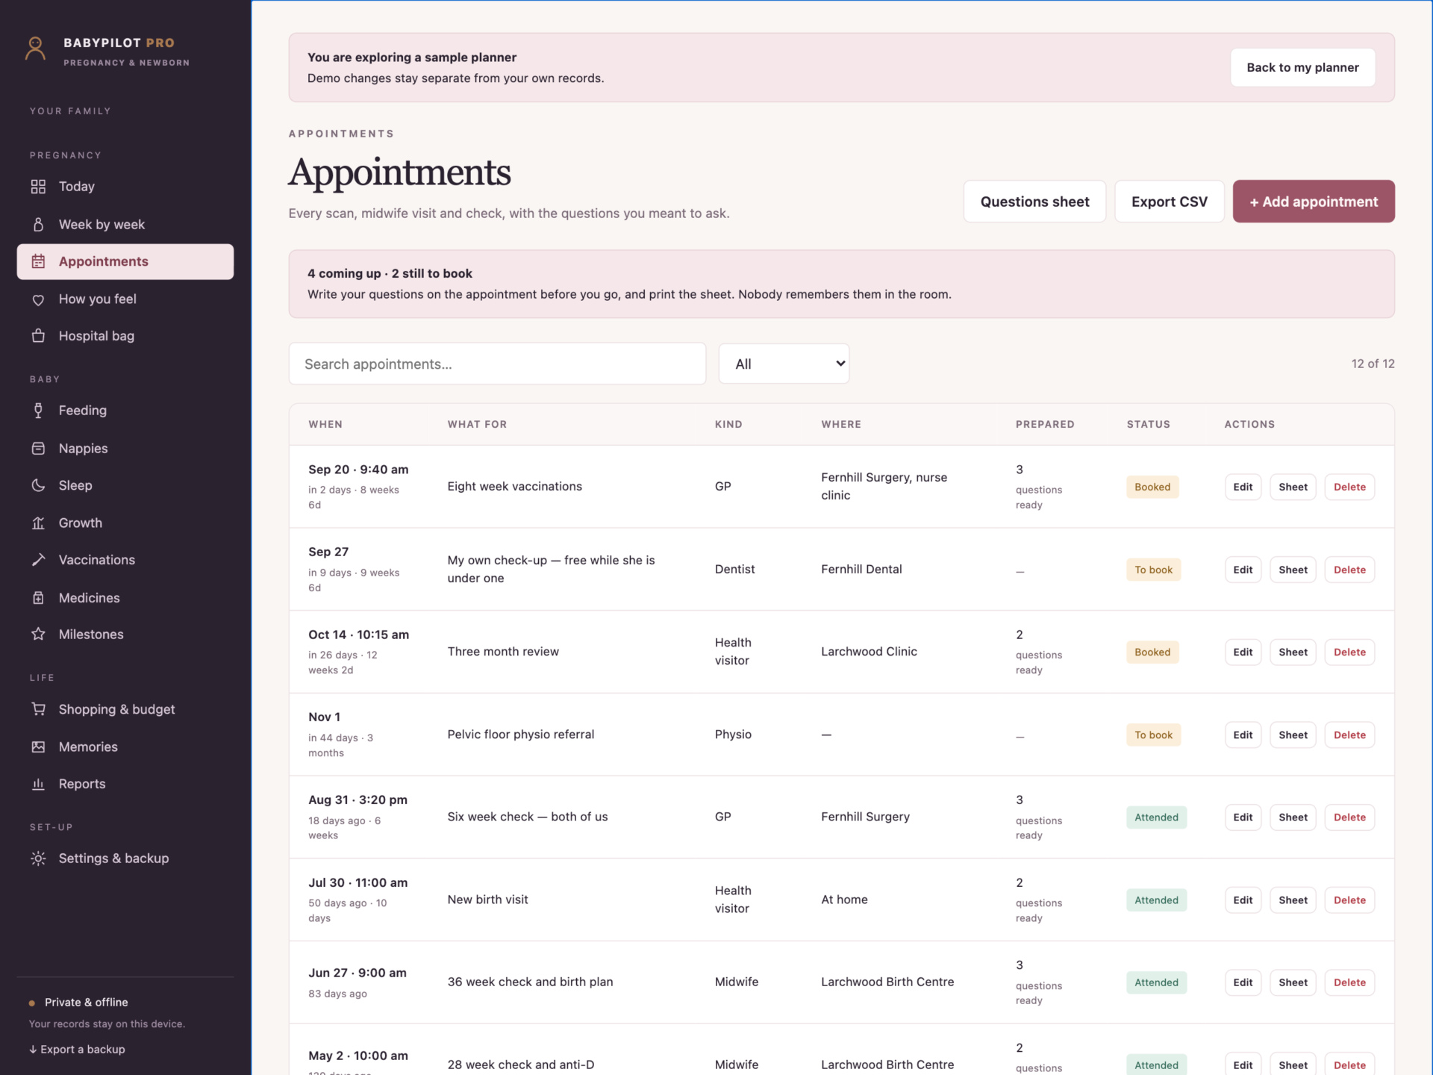1433x1075 pixels.
Task: Focus the Search appointments field
Action: pyautogui.click(x=497, y=364)
